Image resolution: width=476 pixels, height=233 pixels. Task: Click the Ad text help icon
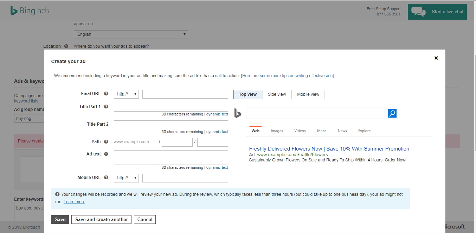(106, 154)
